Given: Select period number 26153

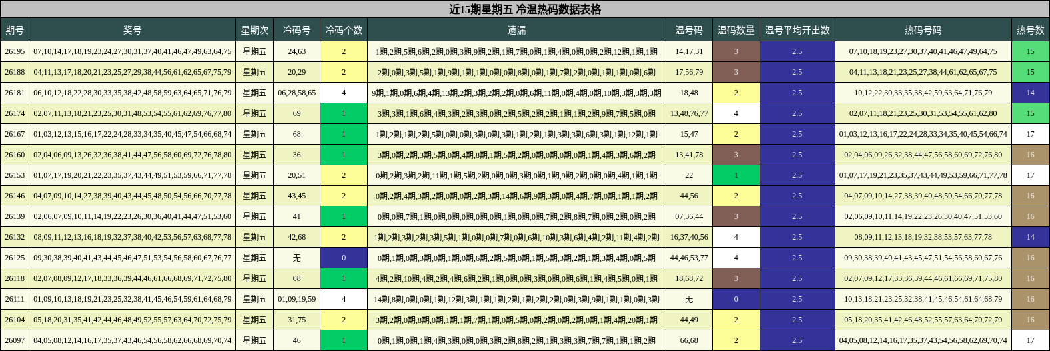Looking at the screenshot, I should tap(15, 175).
